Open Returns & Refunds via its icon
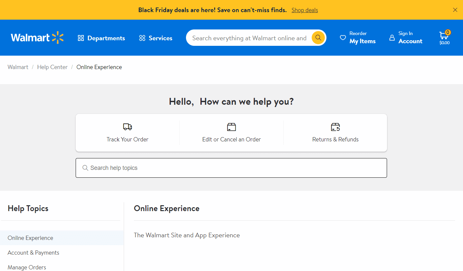 pyautogui.click(x=335, y=127)
